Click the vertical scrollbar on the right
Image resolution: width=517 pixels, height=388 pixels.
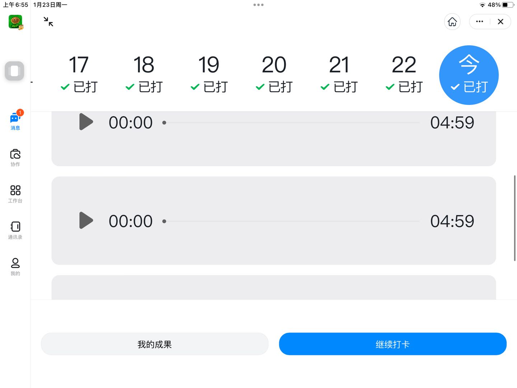pos(515,218)
